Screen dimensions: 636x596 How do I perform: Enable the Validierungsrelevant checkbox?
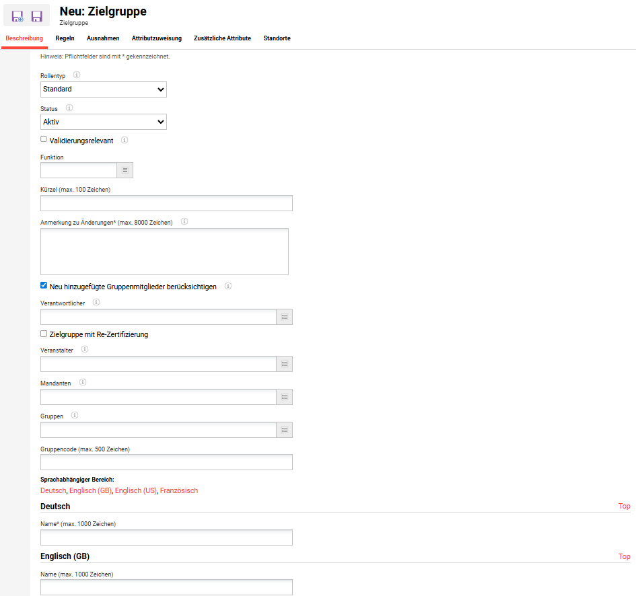point(44,140)
